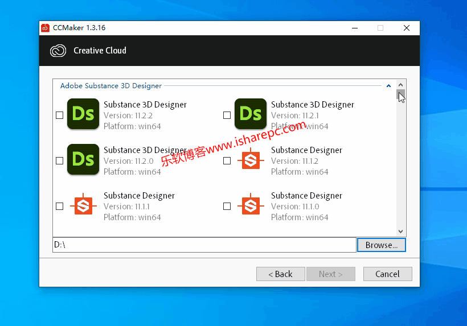
Task: Minimize the CCMaker window
Action: (355, 28)
